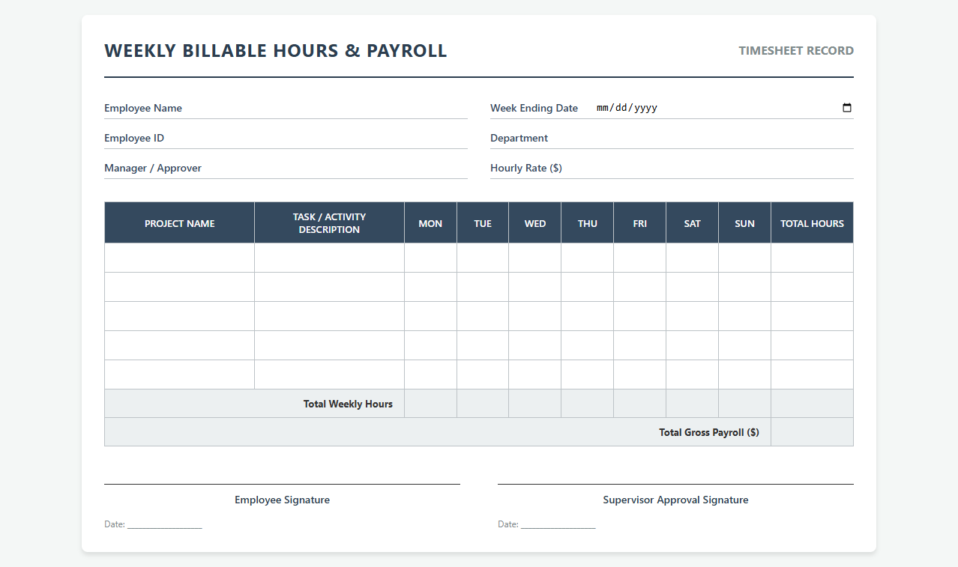Screen dimensions: 958x567
Task: Click Total Weekly Hours grand total cell
Action: [x=813, y=404]
